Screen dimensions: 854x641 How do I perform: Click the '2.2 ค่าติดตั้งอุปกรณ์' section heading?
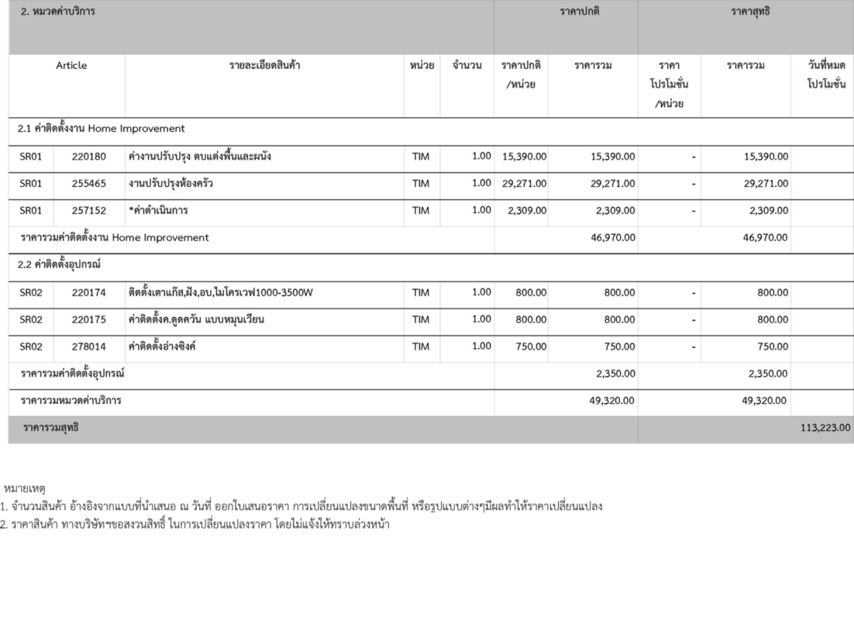(x=59, y=265)
